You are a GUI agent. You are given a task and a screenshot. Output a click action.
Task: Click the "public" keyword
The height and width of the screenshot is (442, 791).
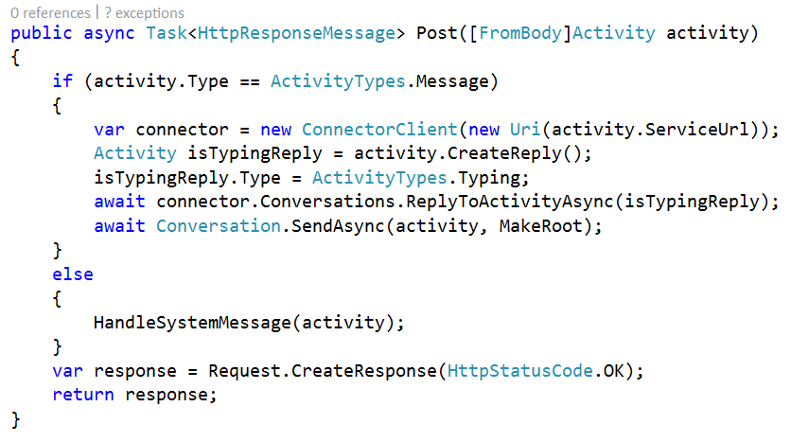[42, 33]
